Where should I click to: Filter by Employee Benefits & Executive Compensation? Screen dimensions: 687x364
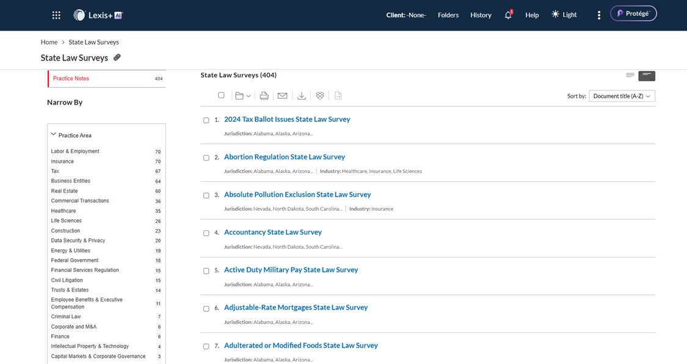(87, 303)
